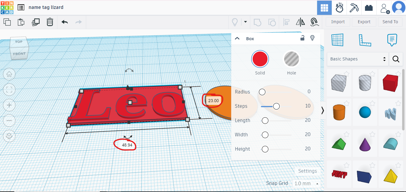Click the Ungroup shapes icon

272,22
